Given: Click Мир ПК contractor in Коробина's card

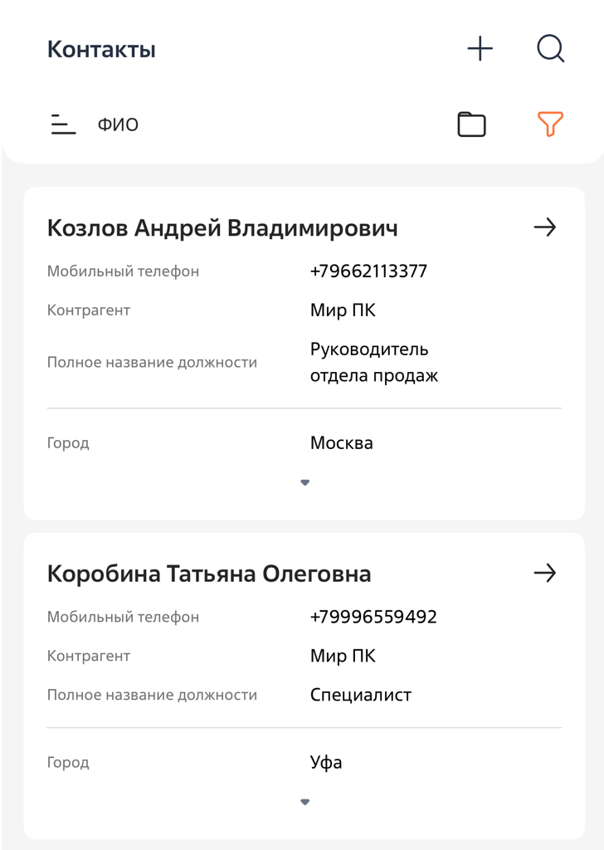Looking at the screenshot, I should pos(343,656).
